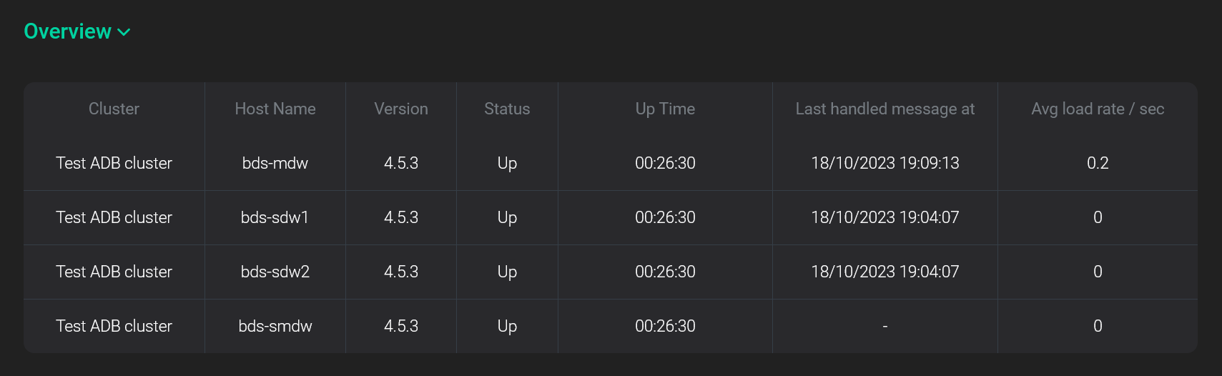Select the bds-smdw host cell
Screen dimensions: 1222x376
(275, 326)
